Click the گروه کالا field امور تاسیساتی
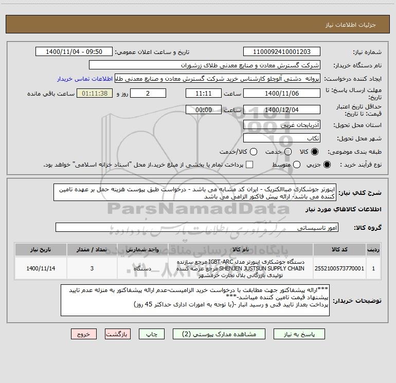This screenshot has height=383, width=396. (x=197, y=227)
